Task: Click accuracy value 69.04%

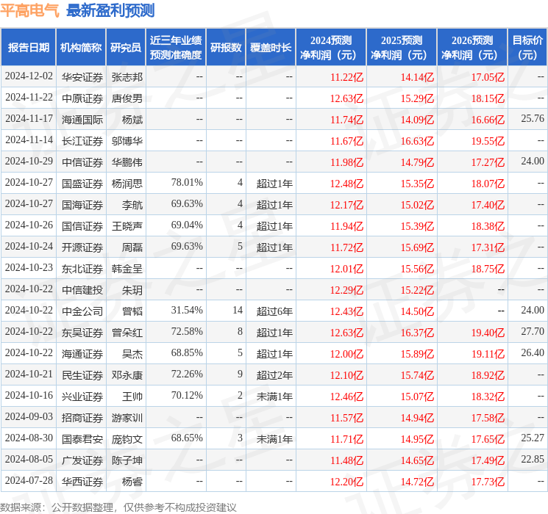Action: pos(187,225)
